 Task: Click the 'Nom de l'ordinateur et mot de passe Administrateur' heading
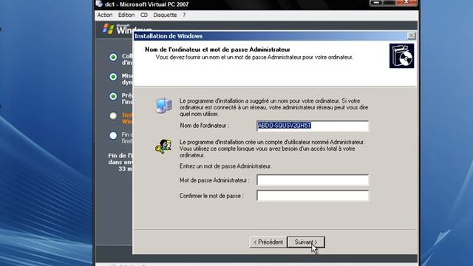coord(217,50)
